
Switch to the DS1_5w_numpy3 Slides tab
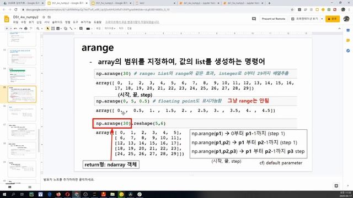point(111,3)
